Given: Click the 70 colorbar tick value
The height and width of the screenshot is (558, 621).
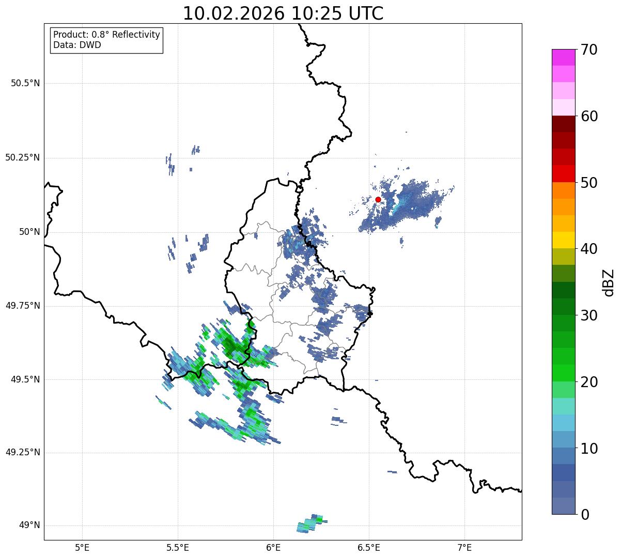Looking at the screenshot, I should (589, 50).
